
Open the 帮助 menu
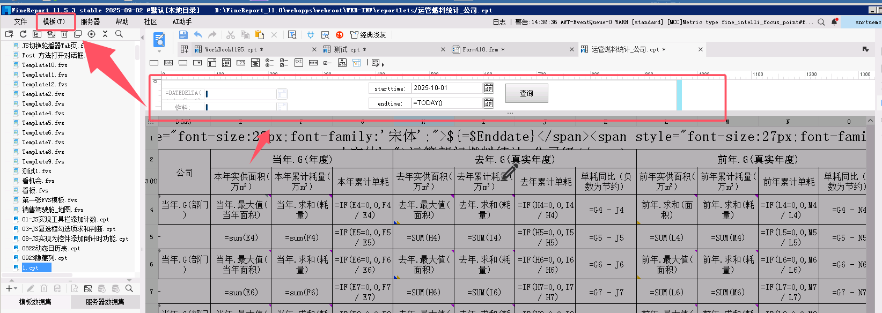point(122,21)
